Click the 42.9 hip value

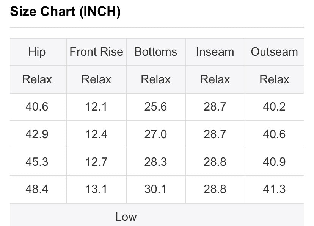point(37,134)
